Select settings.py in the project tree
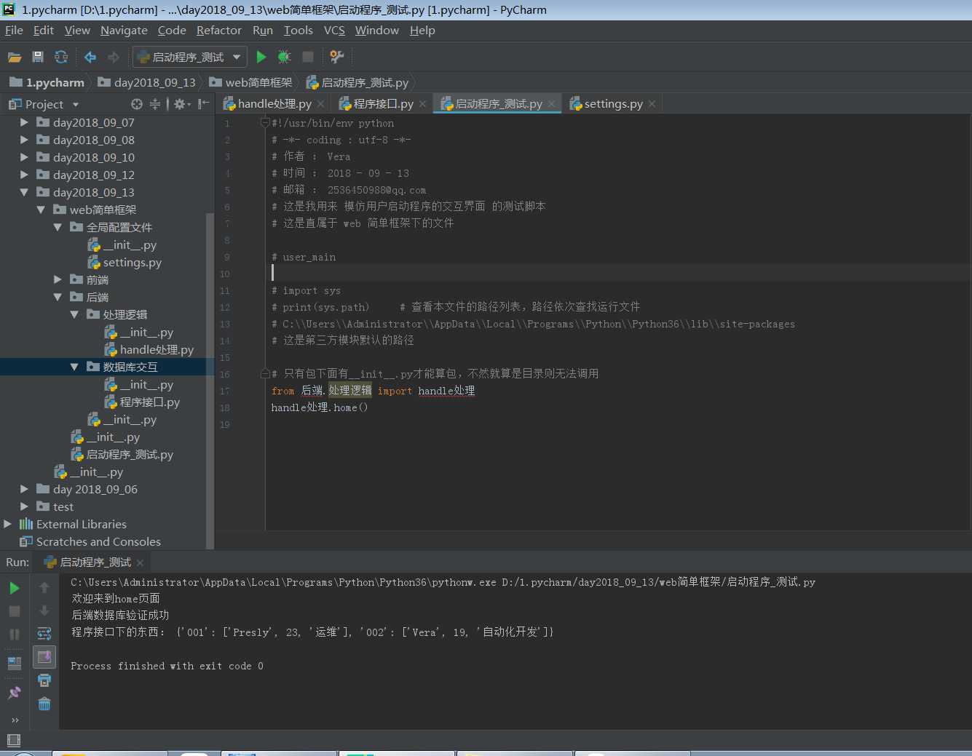This screenshot has width=972, height=756. click(x=125, y=262)
